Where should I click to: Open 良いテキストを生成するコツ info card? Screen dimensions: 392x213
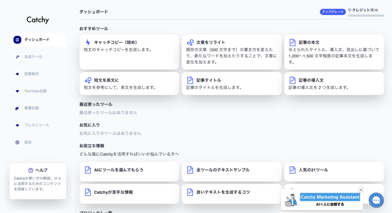click(x=232, y=194)
